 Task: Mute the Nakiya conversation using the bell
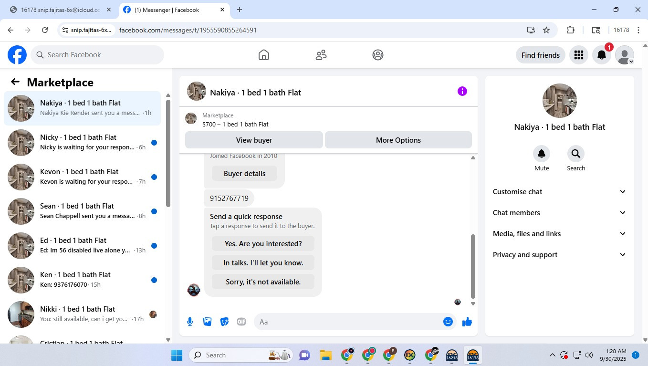click(x=542, y=154)
